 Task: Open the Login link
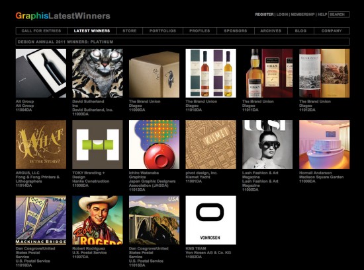(x=282, y=15)
